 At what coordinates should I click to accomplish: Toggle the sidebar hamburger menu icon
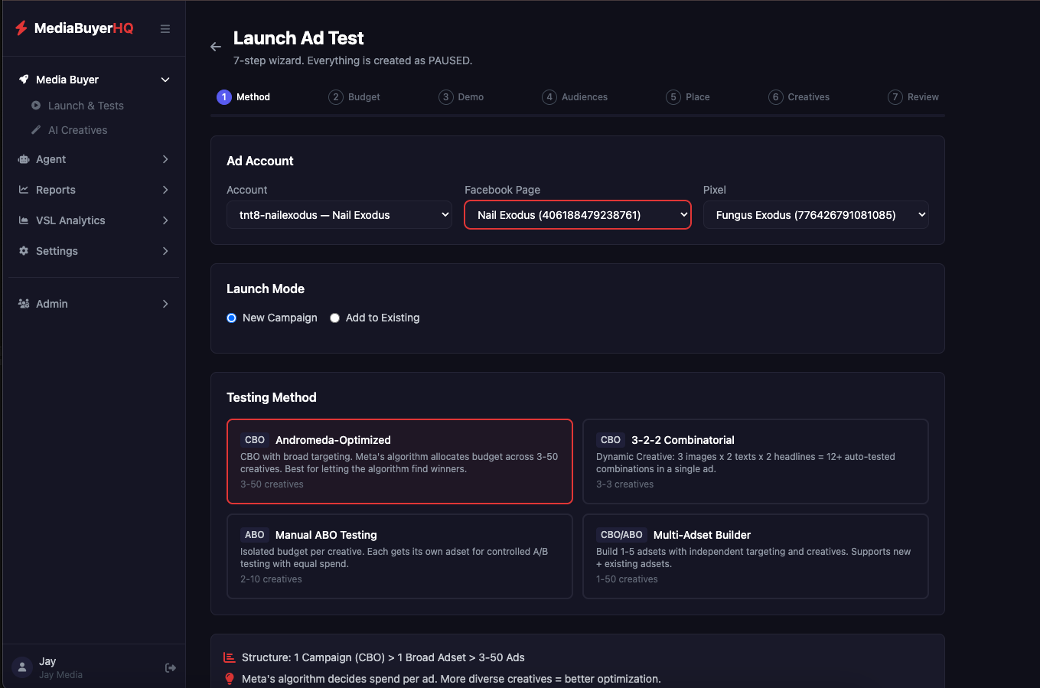point(165,28)
